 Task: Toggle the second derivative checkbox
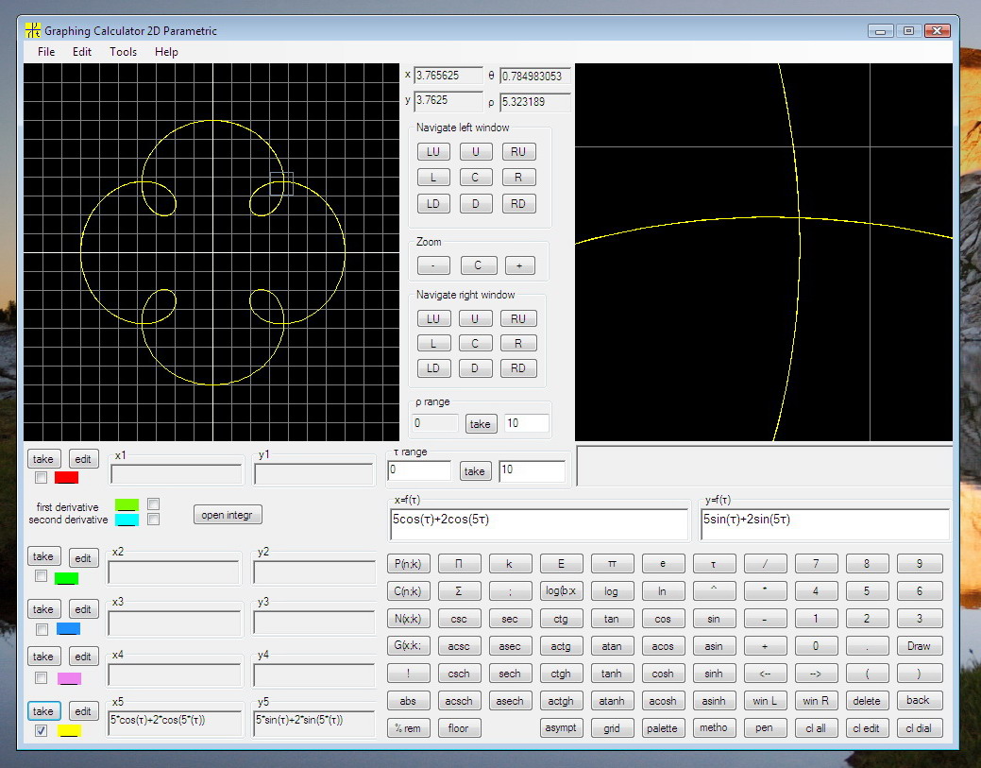(x=153, y=519)
